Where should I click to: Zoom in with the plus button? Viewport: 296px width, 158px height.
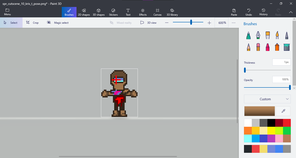point(209,23)
